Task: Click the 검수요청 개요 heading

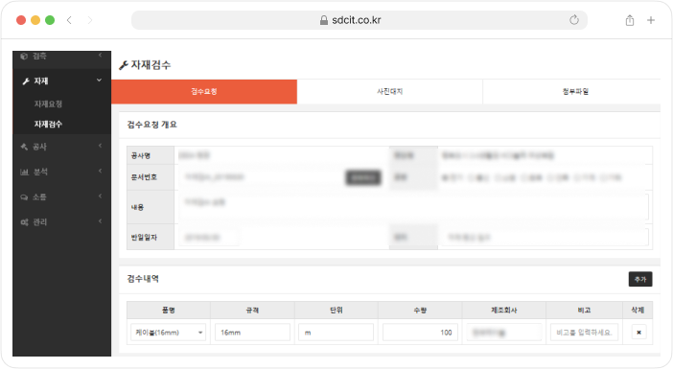Action: pos(151,125)
